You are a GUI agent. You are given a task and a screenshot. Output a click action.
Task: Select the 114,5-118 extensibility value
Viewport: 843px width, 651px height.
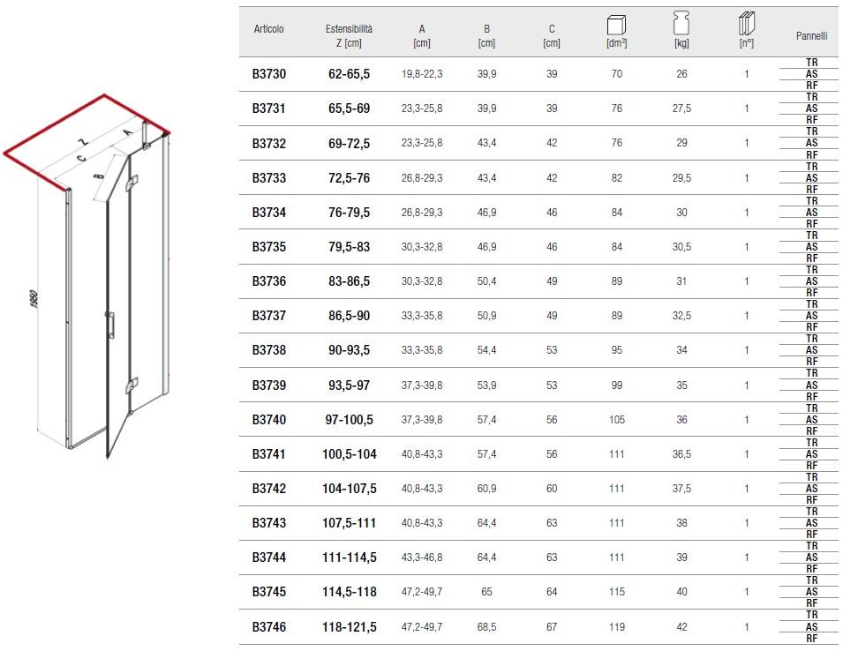tap(349, 592)
